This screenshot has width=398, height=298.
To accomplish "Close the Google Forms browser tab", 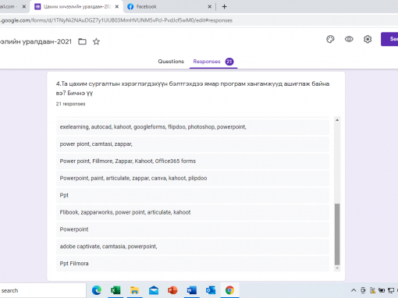I will [117, 7].
